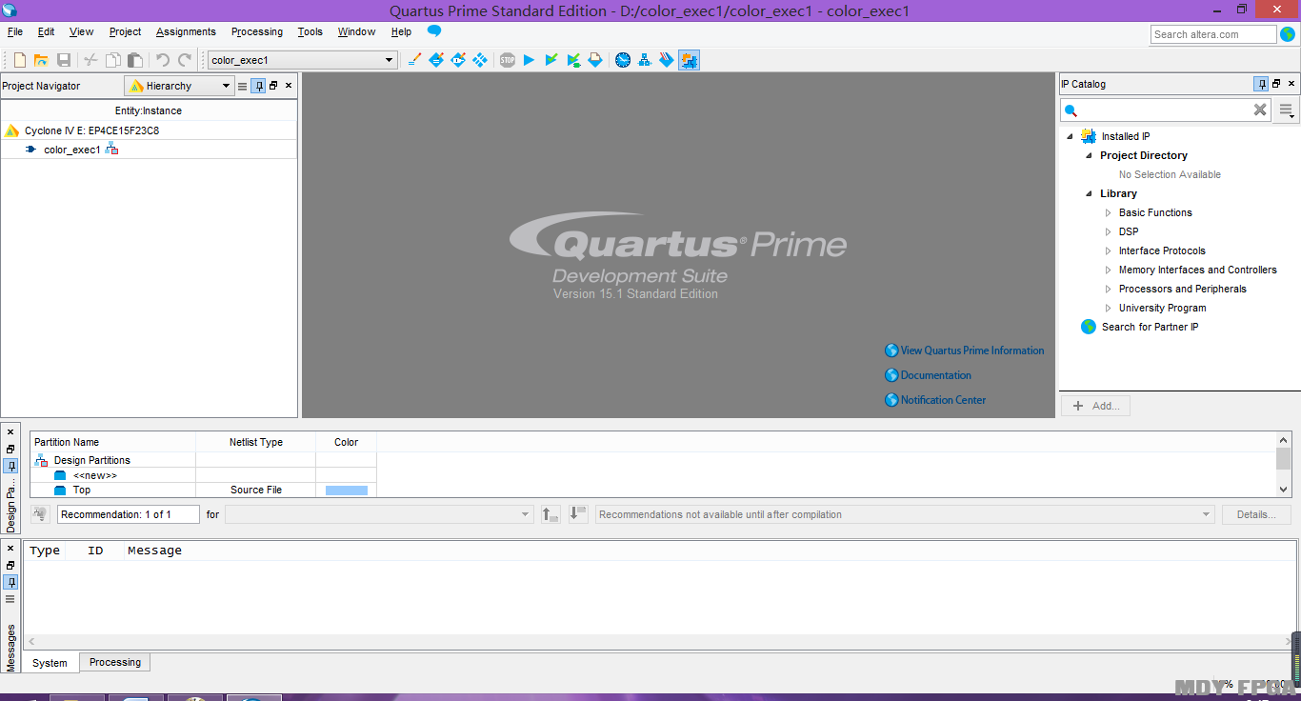Toggle pin on Messages panel

(10, 582)
